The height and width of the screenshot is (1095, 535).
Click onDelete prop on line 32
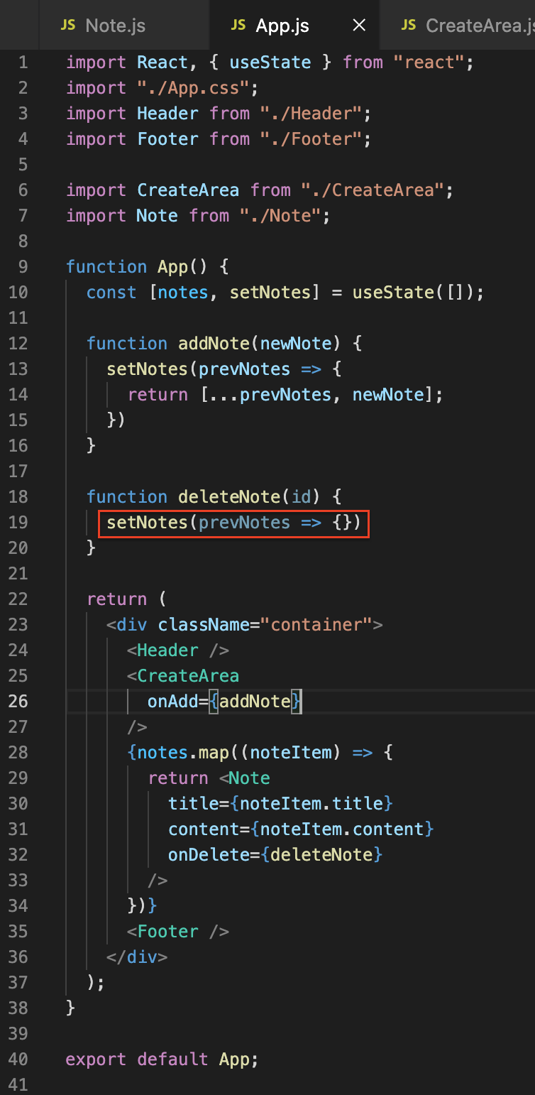pyautogui.click(x=209, y=854)
